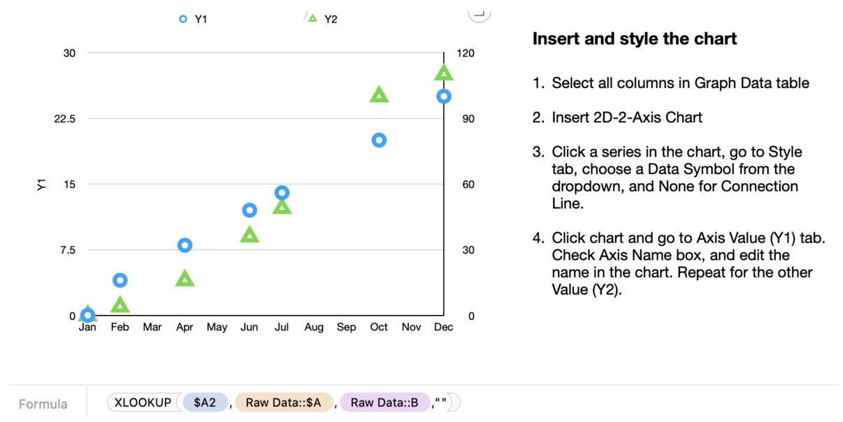Select the blue circle data point above Dec
Viewport: 843px width, 422px height.
click(443, 96)
